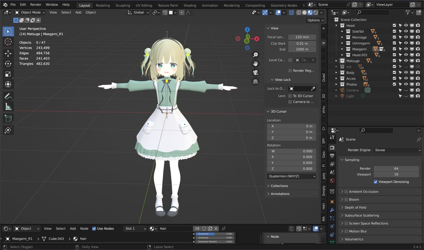Open the Modifier properties wrench icon

332,210
